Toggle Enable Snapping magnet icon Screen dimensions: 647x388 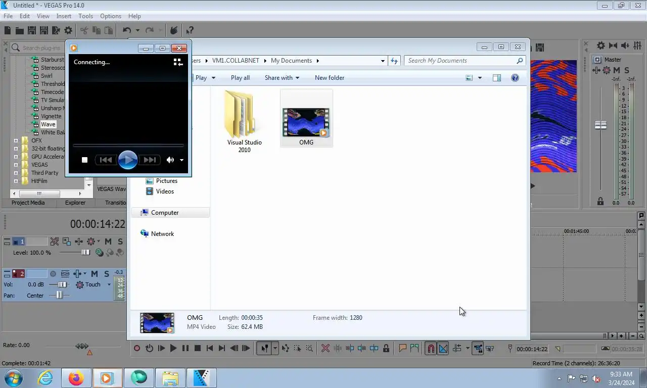(431, 348)
